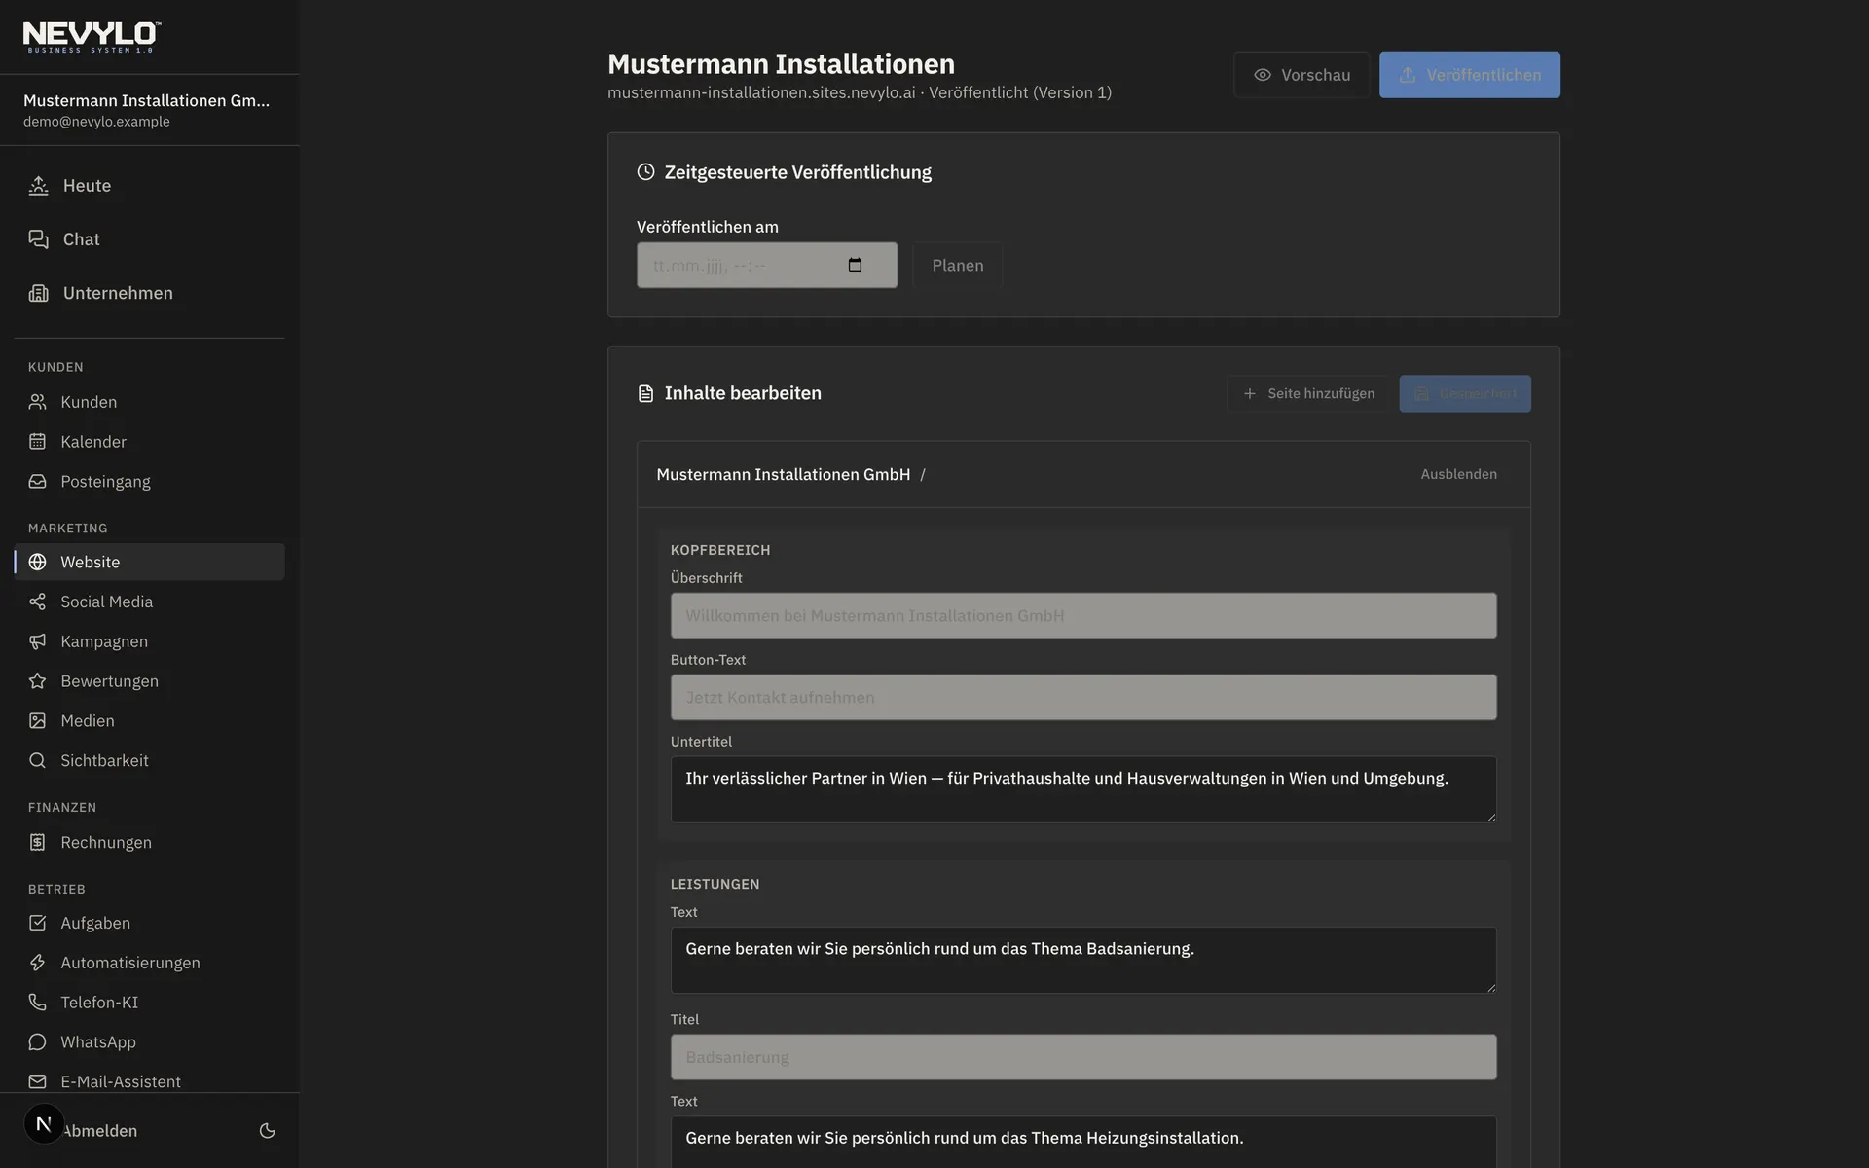This screenshot has width=1869, height=1168.
Task: Open Heute from the sidebar
Action: tap(149, 186)
